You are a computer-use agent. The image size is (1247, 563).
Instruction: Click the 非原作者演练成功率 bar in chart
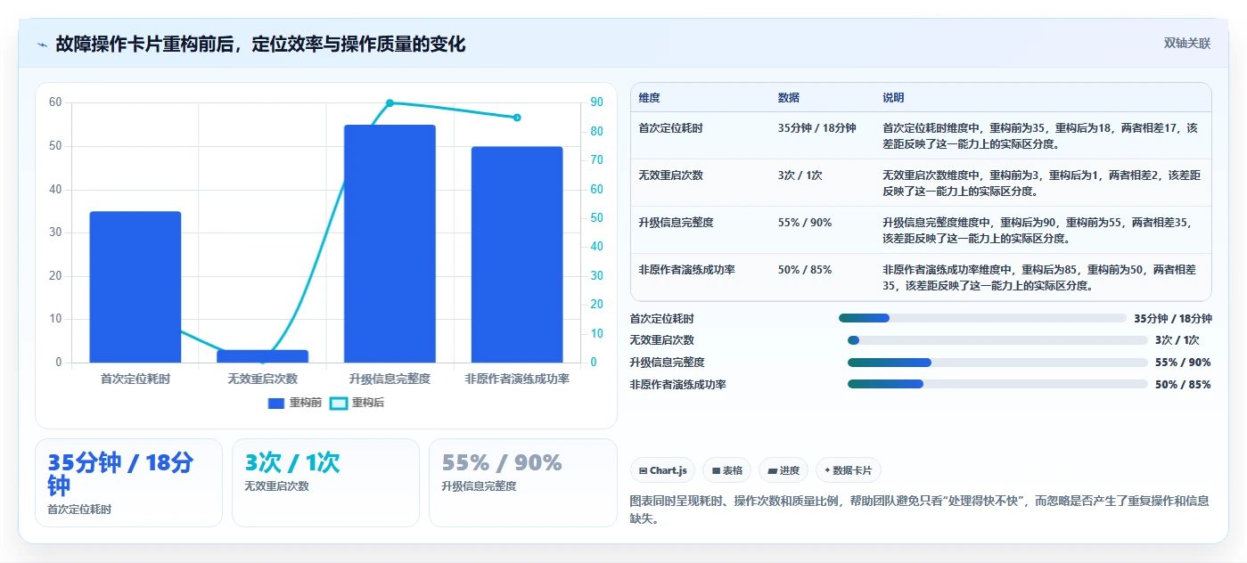click(517, 255)
